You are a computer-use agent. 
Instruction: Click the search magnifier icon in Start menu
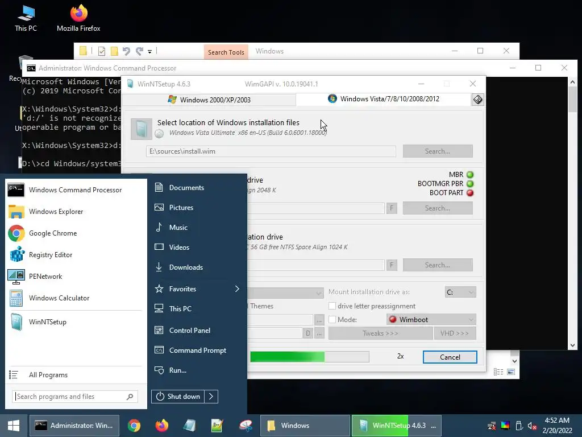click(x=130, y=397)
